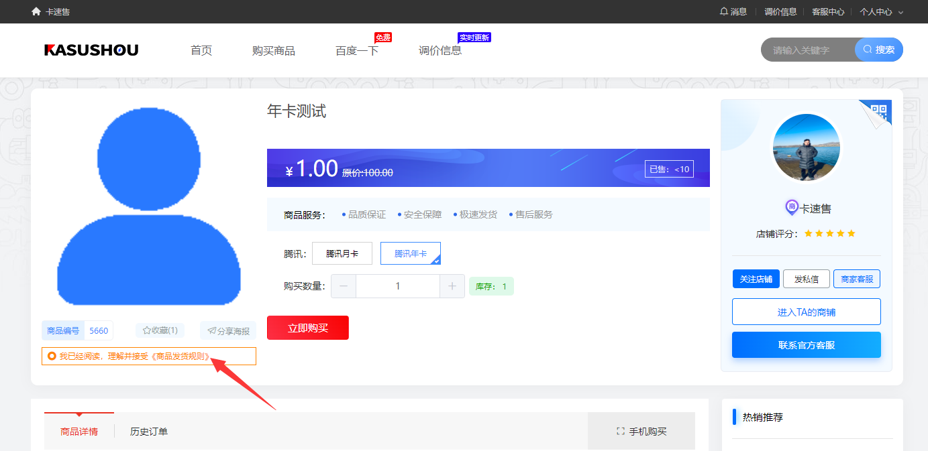Click the 已售：<10 badge
The image size is (928, 451).
coord(669,169)
